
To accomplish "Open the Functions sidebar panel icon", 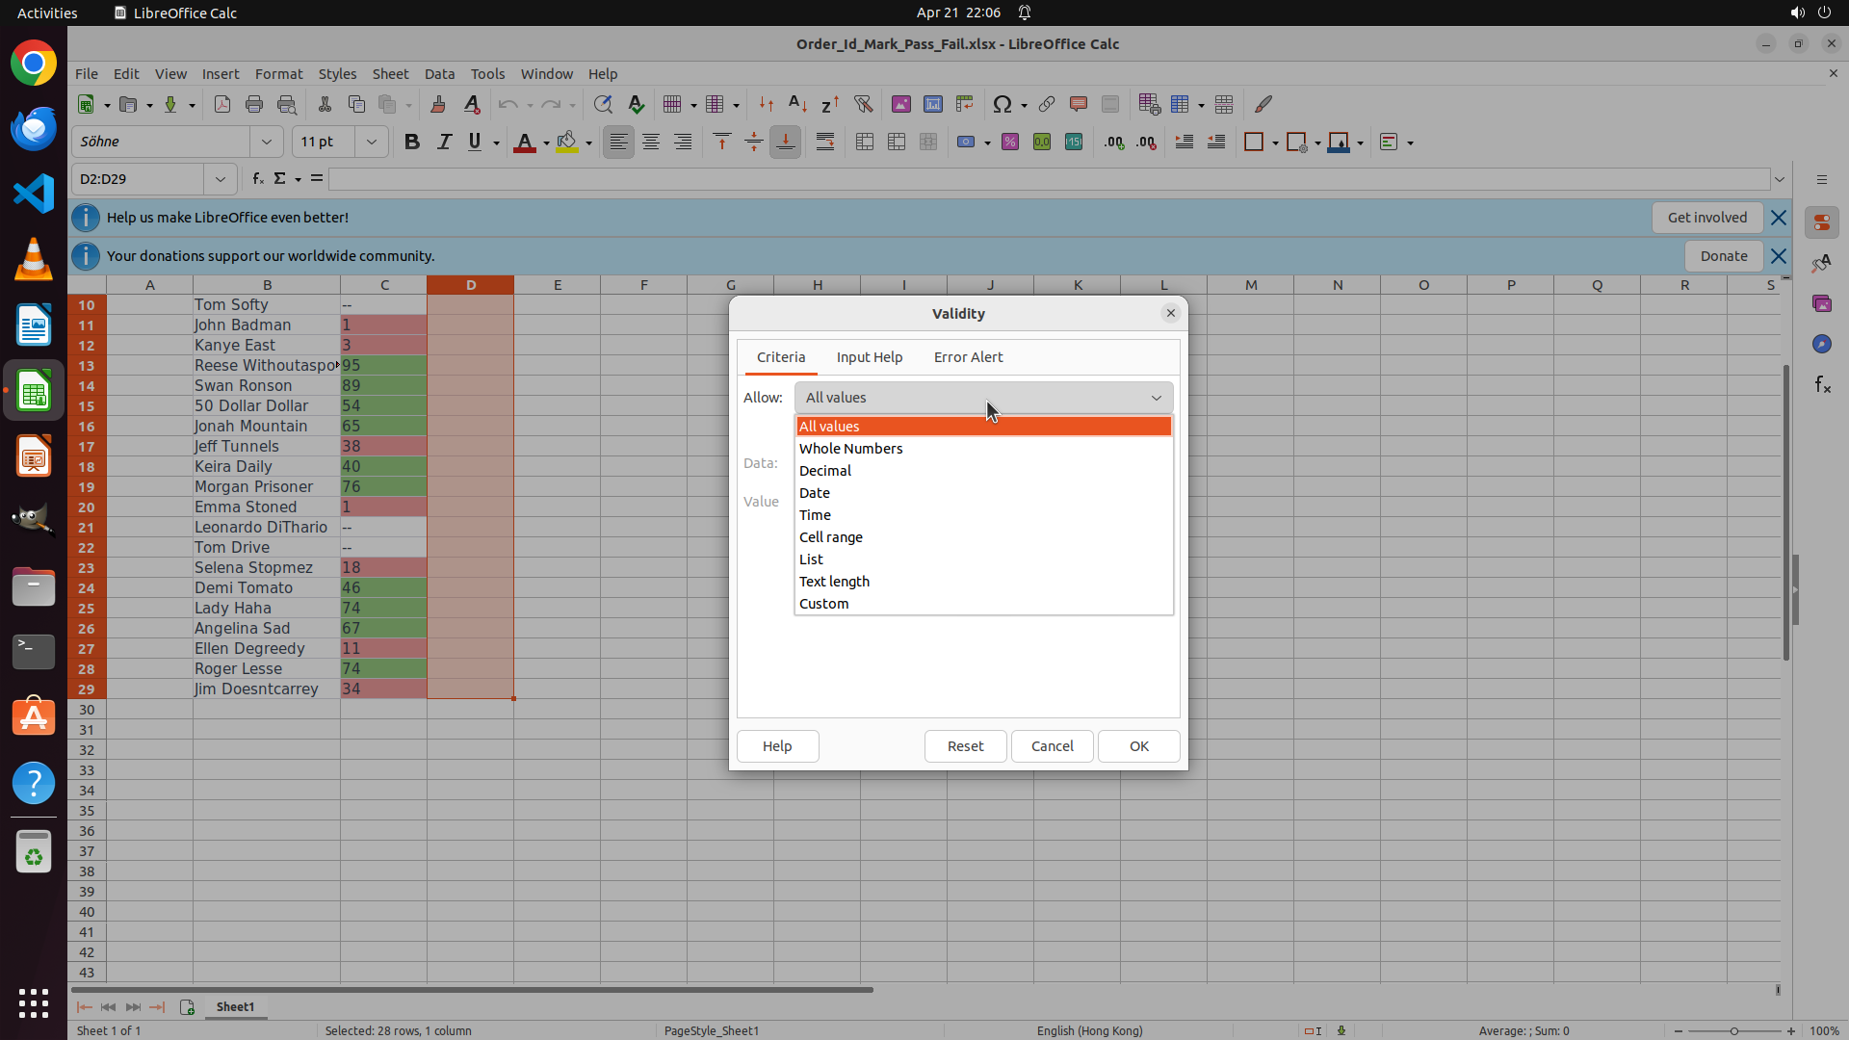I will tap(1822, 385).
